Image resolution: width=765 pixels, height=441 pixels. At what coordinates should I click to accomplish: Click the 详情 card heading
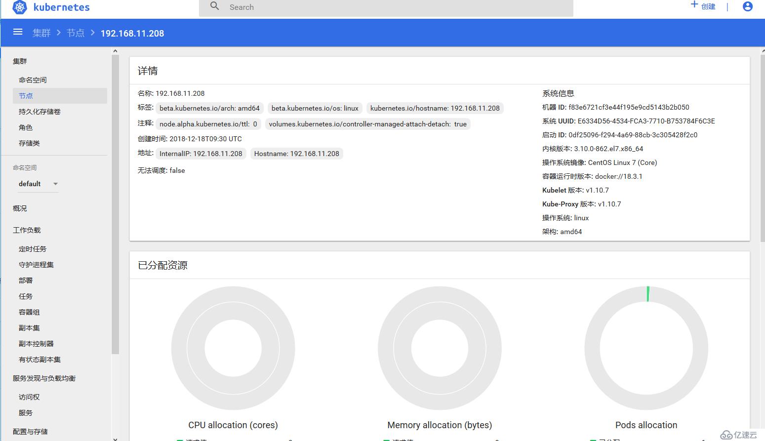pyautogui.click(x=148, y=71)
